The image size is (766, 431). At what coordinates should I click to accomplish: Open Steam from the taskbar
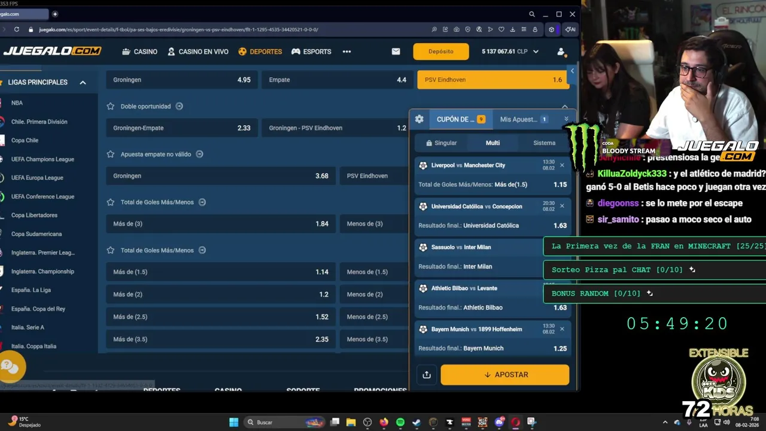point(417,422)
